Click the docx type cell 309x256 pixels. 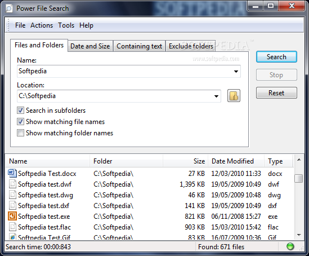(x=275, y=174)
